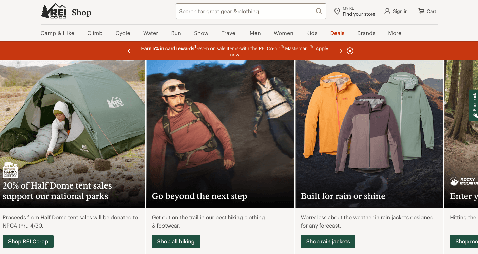Click the Sign in person icon
The image size is (478, 254).
pyautogui.click(x=387, y=11)
